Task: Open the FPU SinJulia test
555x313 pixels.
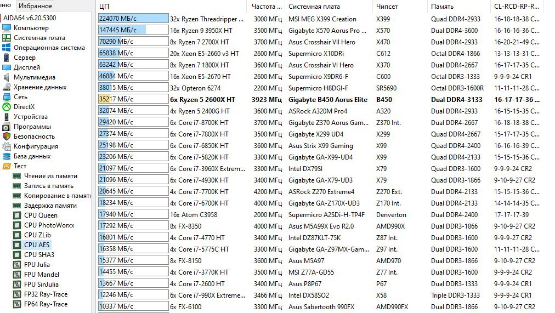Action: 41,284
